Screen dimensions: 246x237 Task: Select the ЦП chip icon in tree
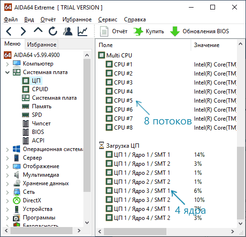coord(26,81)
